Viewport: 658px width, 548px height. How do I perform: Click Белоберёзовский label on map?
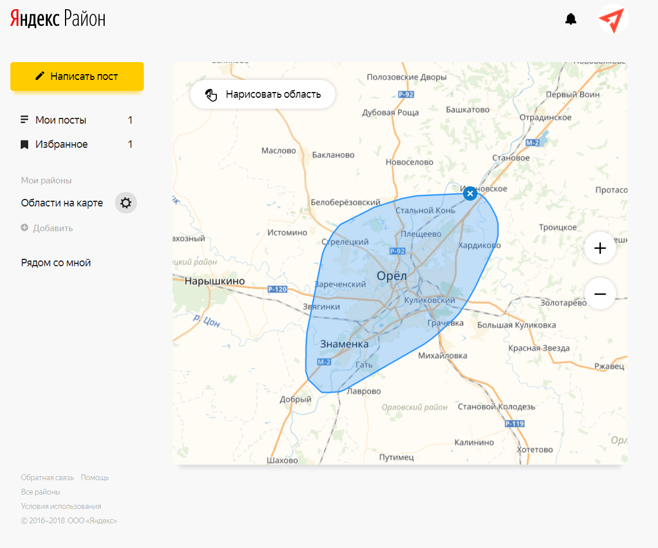tap(345, 202)
